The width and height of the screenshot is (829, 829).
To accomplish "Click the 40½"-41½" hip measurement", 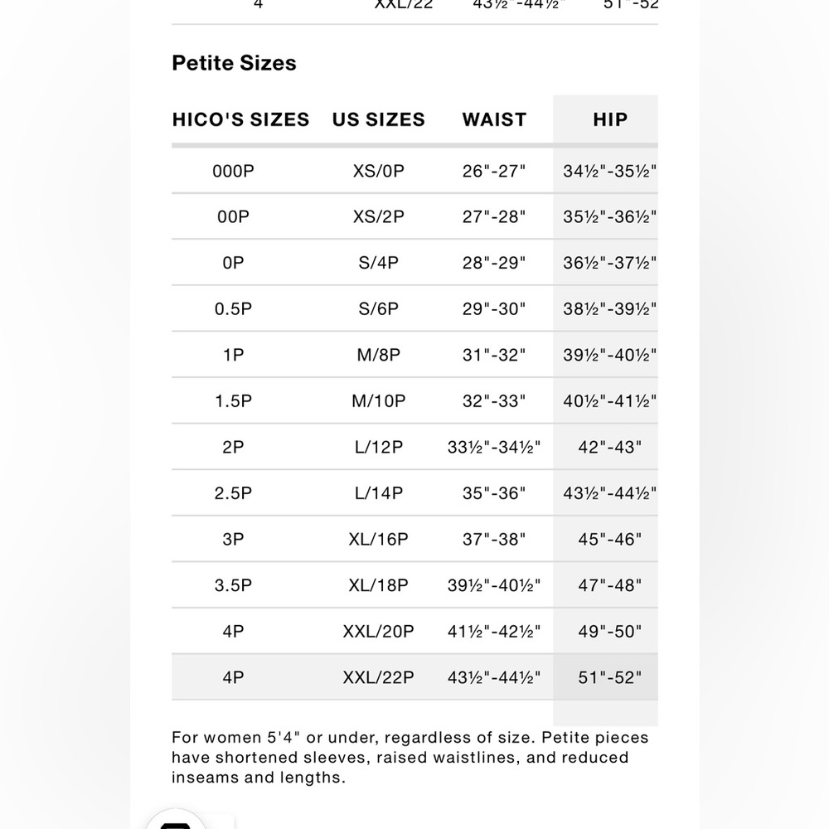I will [x=609, y=400].
